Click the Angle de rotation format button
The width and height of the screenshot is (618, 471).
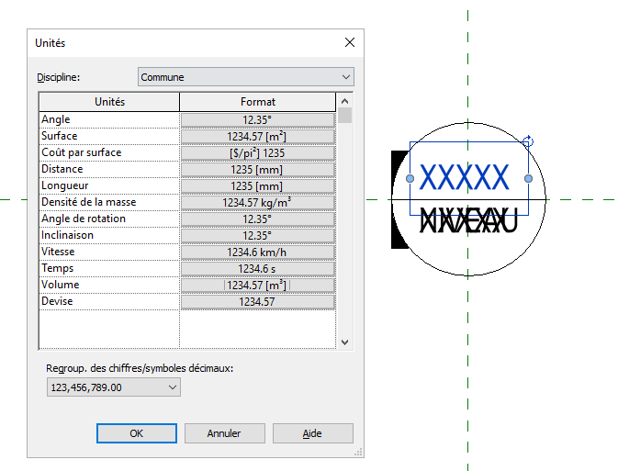(258, 219)
